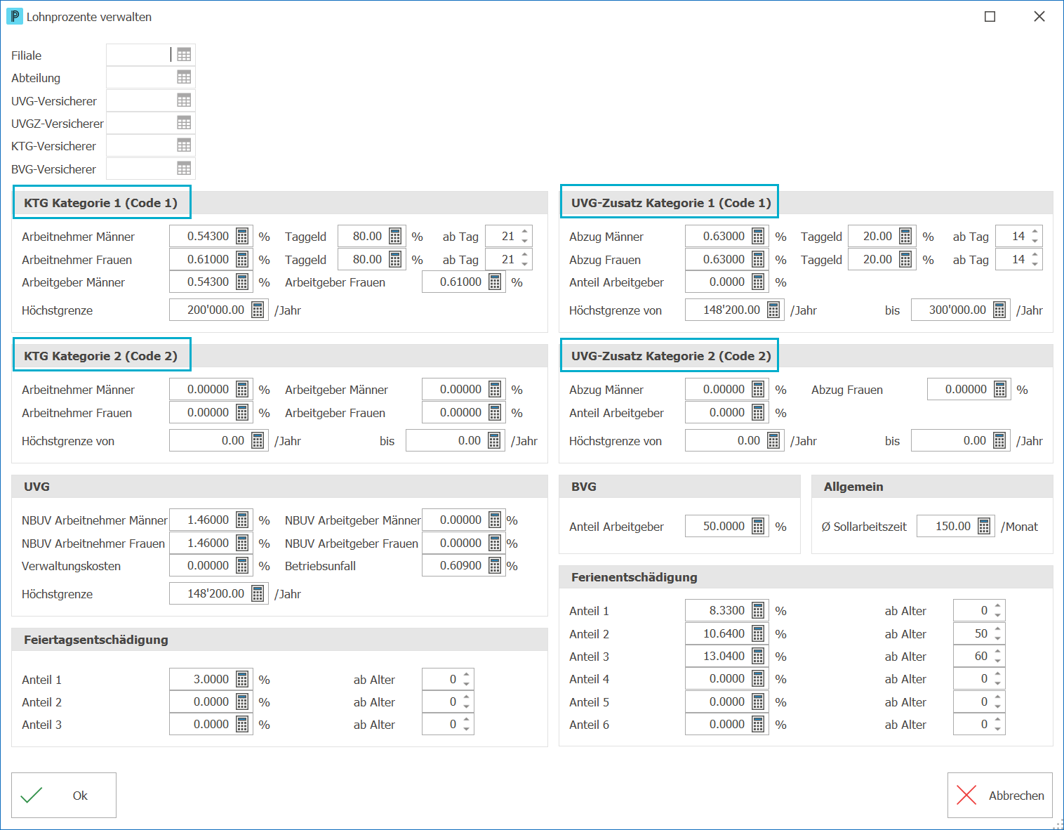Increase ab Alter for Feiertagsentschädigung Anteil 1

tap(466, 675)
